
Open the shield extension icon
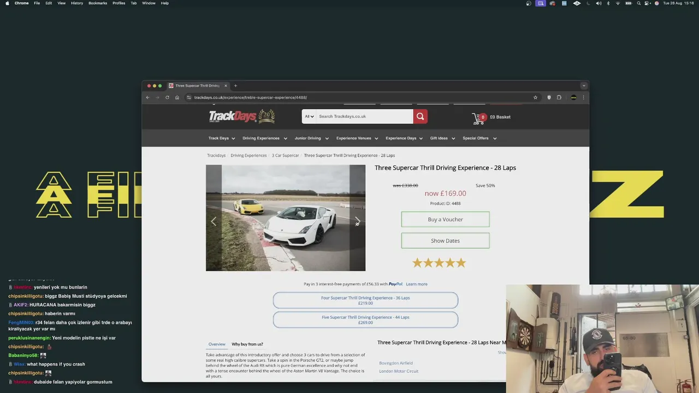(x=549, y=98)
